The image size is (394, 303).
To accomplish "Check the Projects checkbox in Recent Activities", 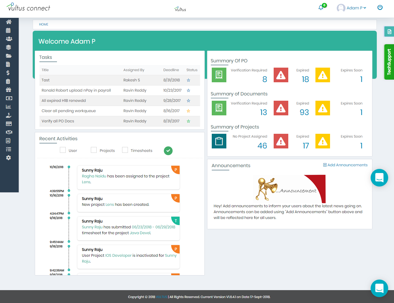I will pyautogui.click(x=94, y=150).
